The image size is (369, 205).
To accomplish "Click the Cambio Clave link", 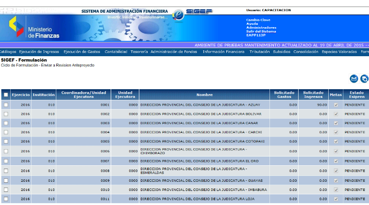I will click(258, 20).
